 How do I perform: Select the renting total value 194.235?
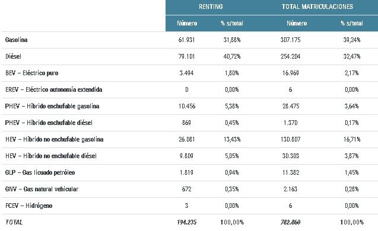coord(186,222)
